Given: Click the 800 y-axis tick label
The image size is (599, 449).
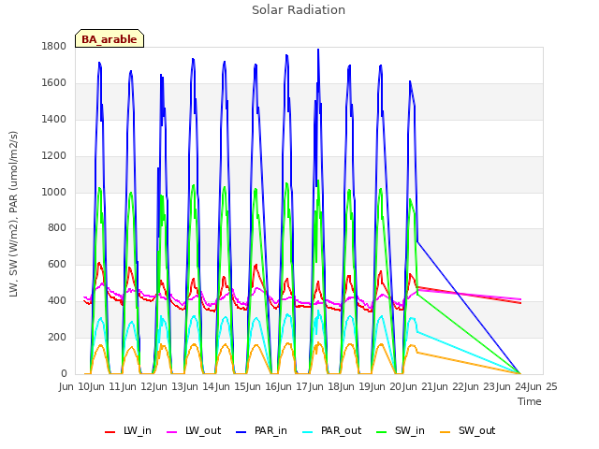Looking at the screenshot, I should (x=57, y=228).
